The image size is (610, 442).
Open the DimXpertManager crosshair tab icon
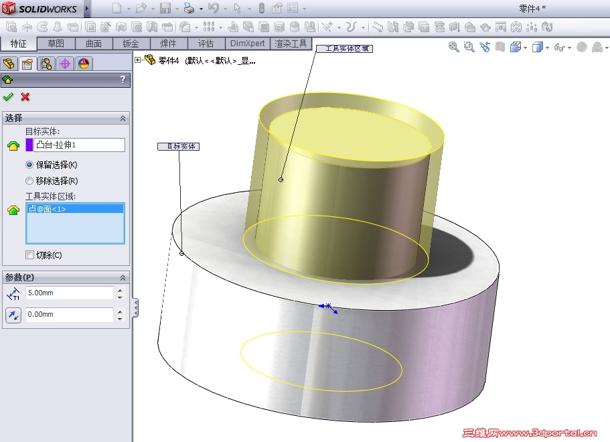coord(65,64)
